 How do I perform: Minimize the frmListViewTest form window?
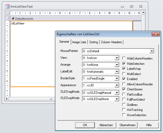[122, 6]
